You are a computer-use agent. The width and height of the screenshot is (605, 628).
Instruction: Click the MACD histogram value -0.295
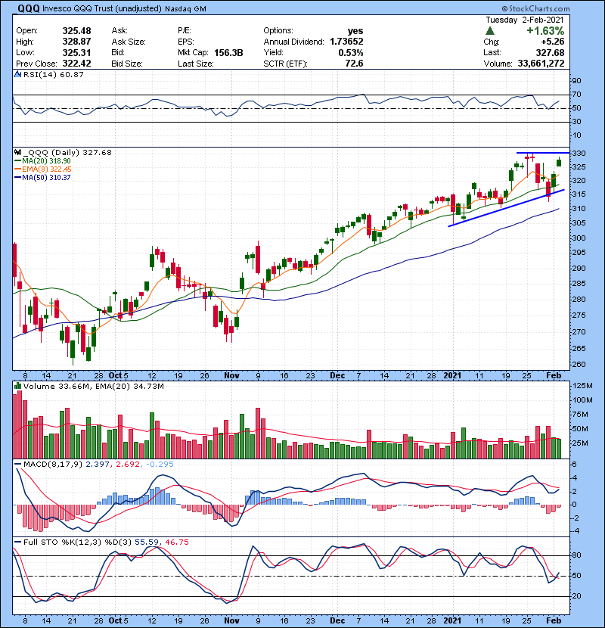click(160, 465)
